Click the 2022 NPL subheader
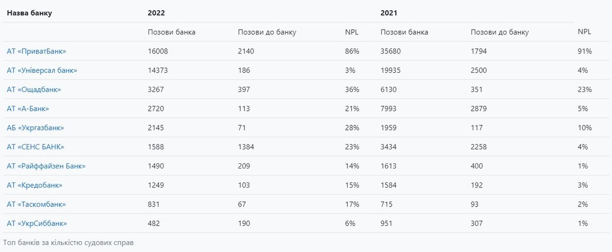This screenshot has width=612, height=252. tap(352, 32)
